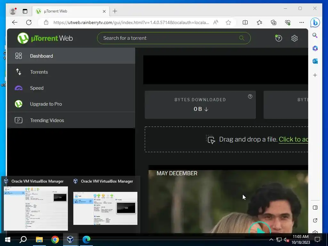
Task: Focus the Search for a torrent field
Action: [174, 38]
